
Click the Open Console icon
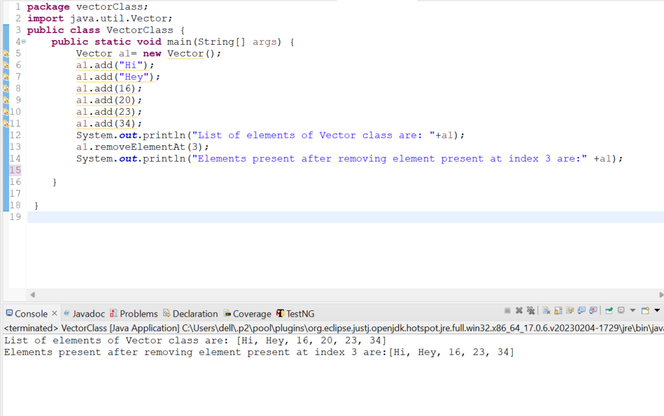click(x=645, y=310)
